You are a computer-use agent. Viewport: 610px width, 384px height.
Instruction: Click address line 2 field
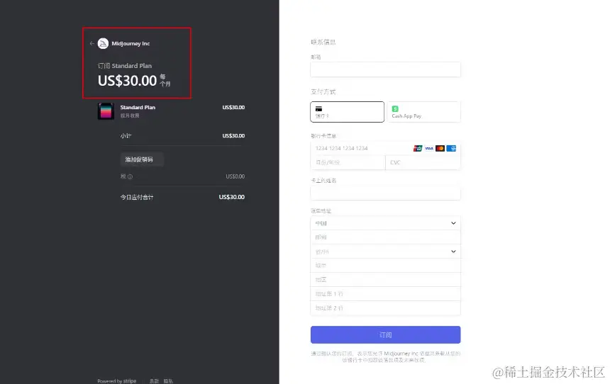pyautogui.click(x=385, y=307)
